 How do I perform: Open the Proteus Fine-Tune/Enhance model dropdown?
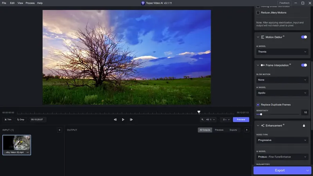pyautogui.click(x=282, y=157)
